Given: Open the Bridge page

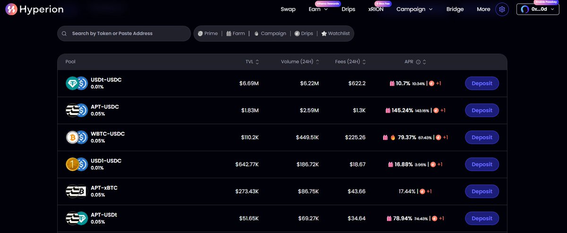Looking at the screenshot, I should (x=455, y=9).
